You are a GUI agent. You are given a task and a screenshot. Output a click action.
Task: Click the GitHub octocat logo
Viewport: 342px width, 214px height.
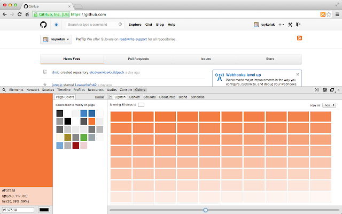click(43, 25)
